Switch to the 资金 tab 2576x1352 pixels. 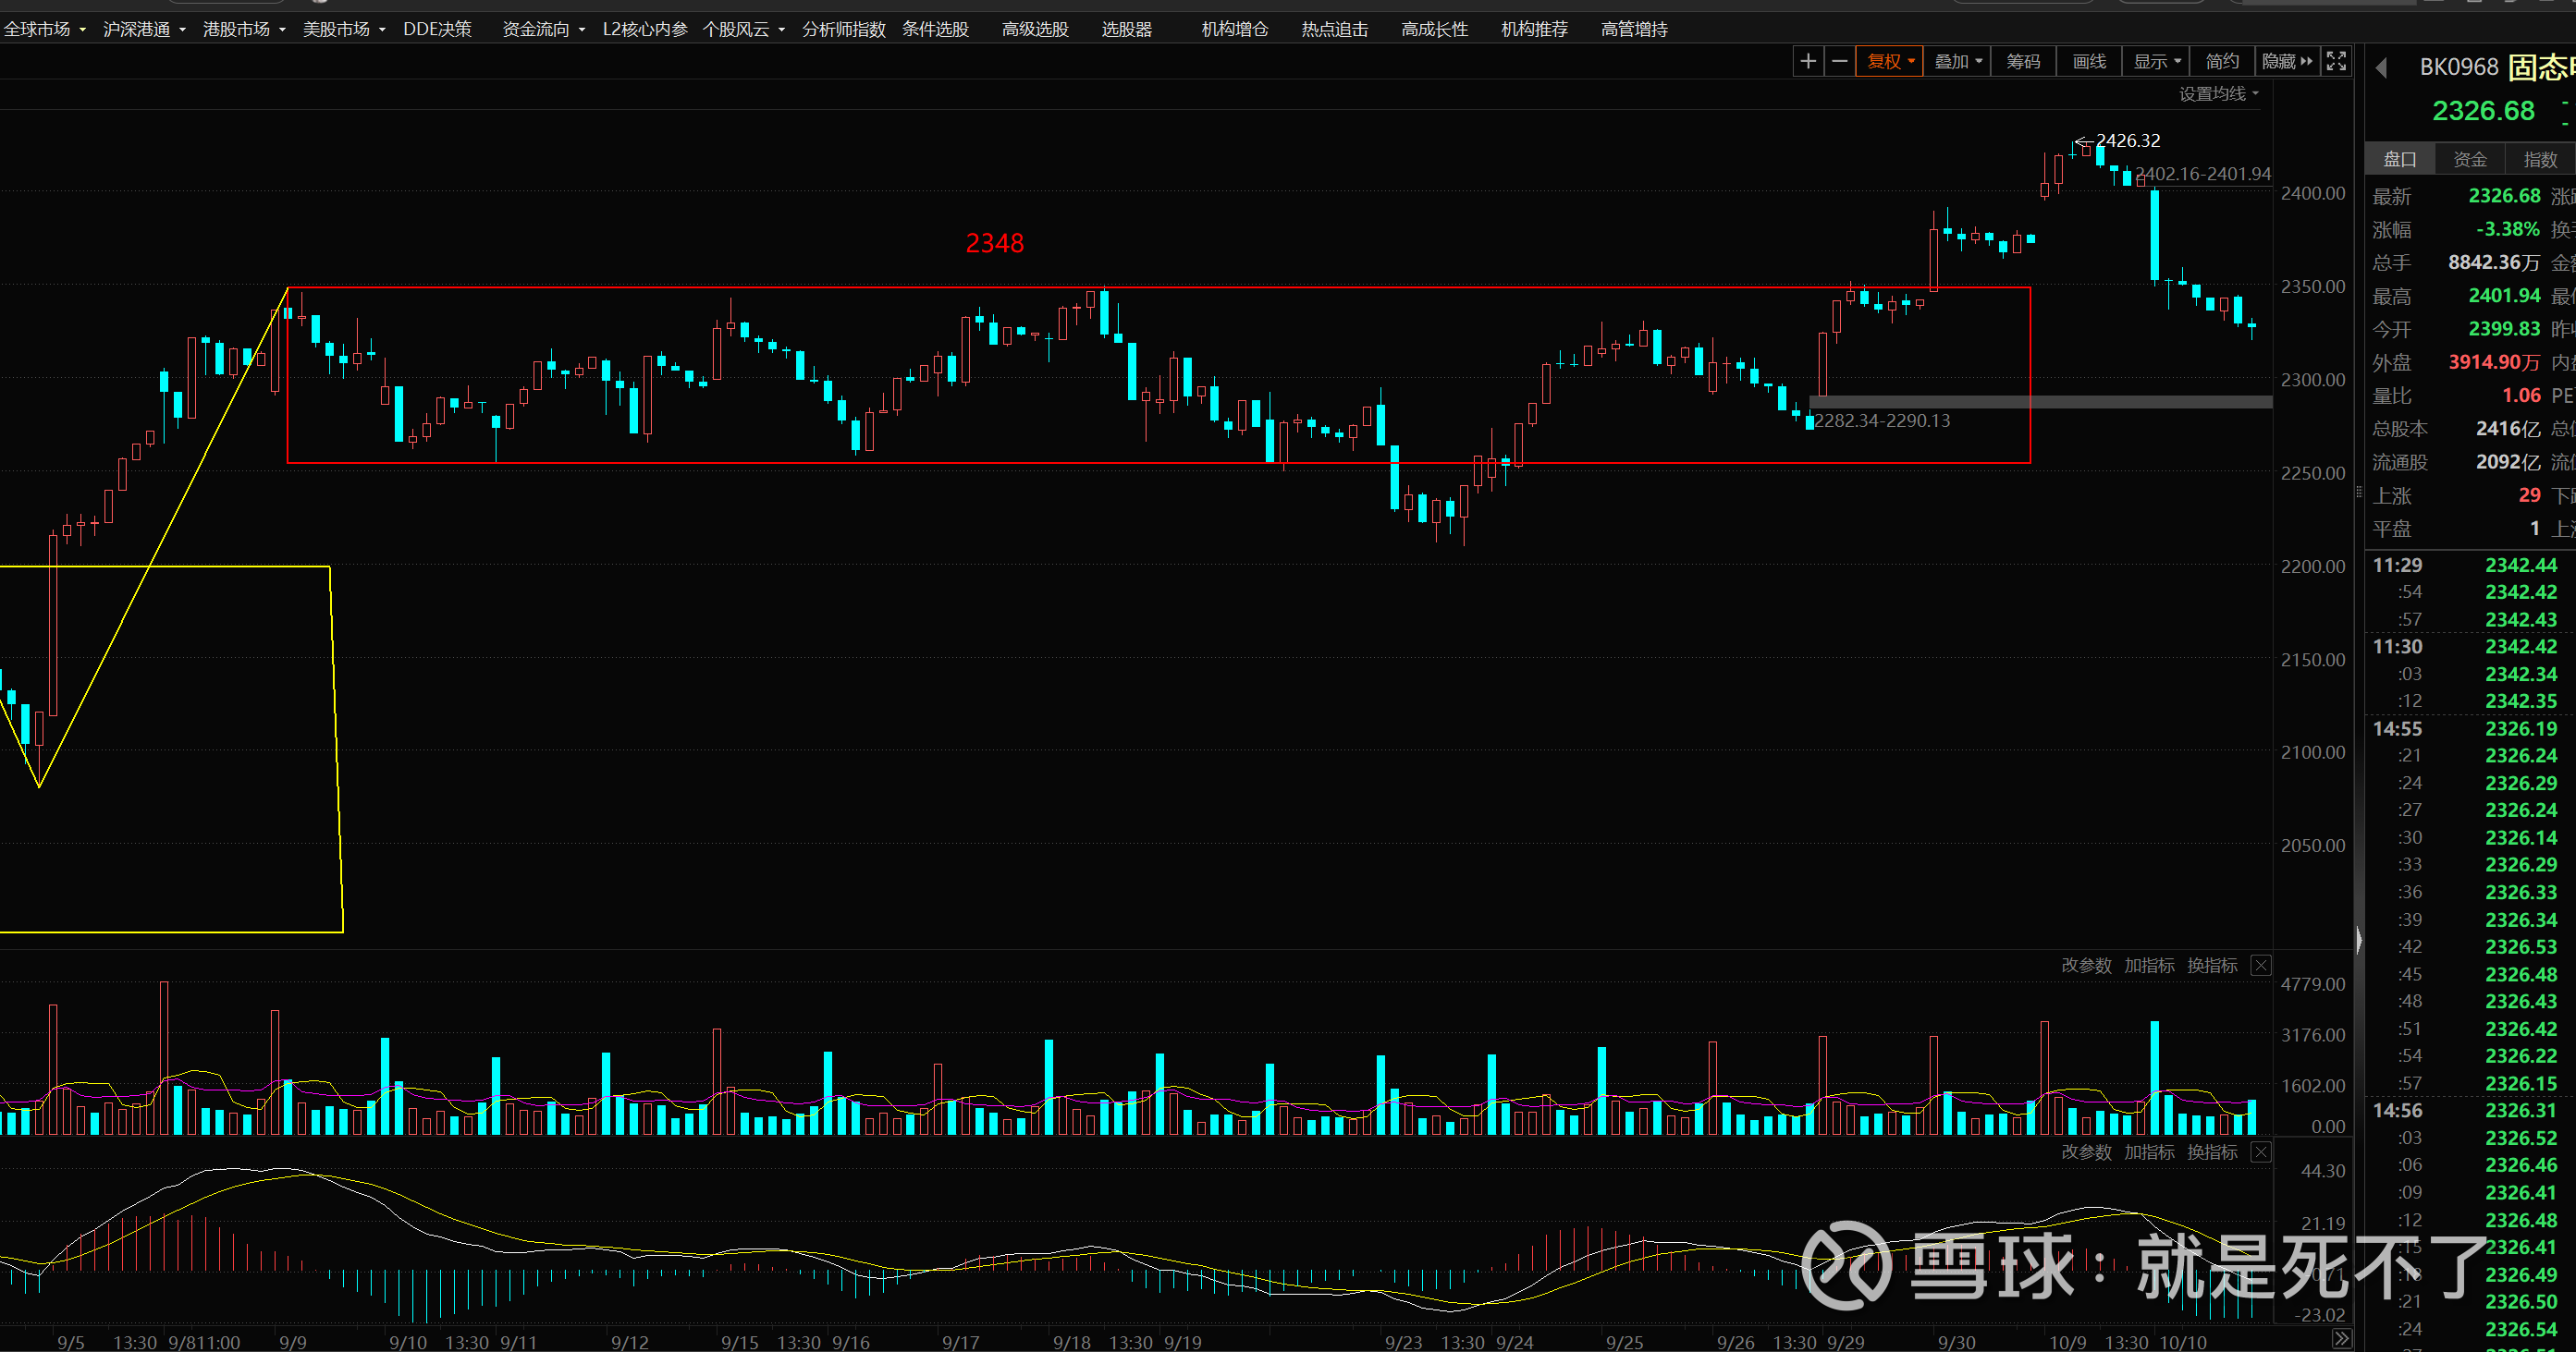coord(2469,160)
